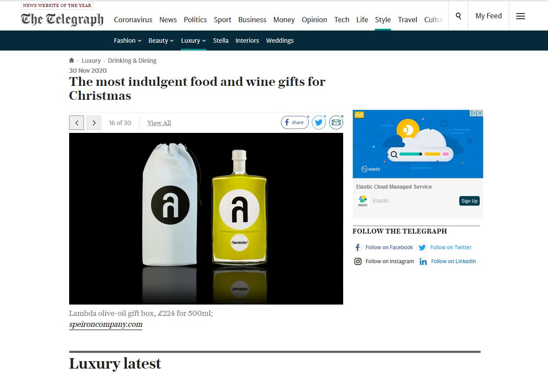Show previous gallery image arrow
548x376 pixels.
click(77, 123)
